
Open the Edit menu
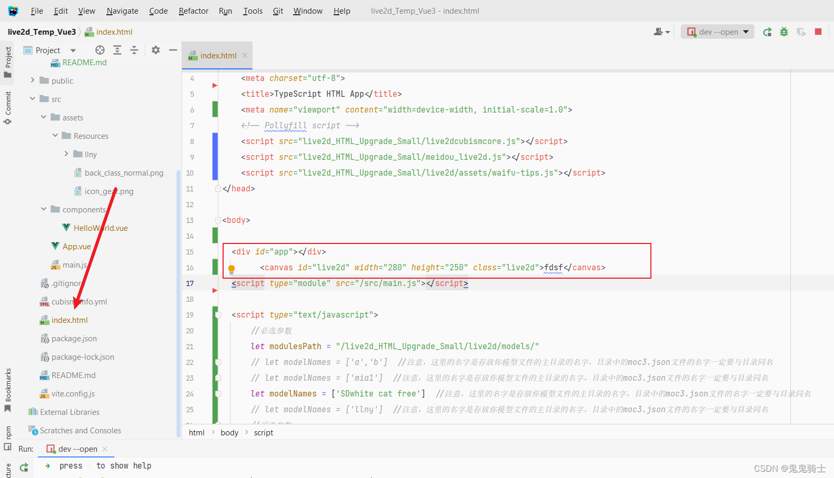[x=61, y=11]
